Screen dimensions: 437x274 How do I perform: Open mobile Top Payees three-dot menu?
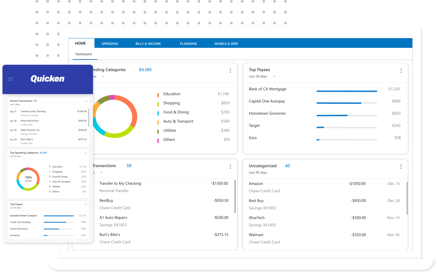point(86,205)
